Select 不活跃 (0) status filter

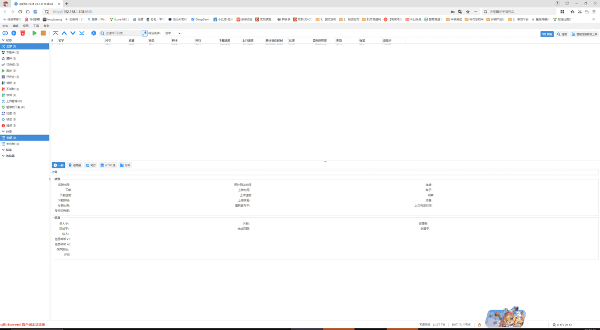point(24,89)
